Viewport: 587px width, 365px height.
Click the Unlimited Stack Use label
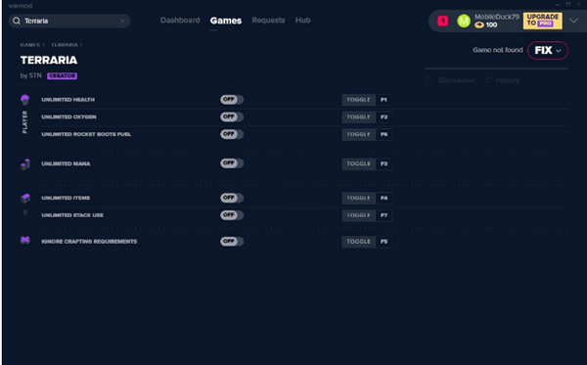[72, 215]
